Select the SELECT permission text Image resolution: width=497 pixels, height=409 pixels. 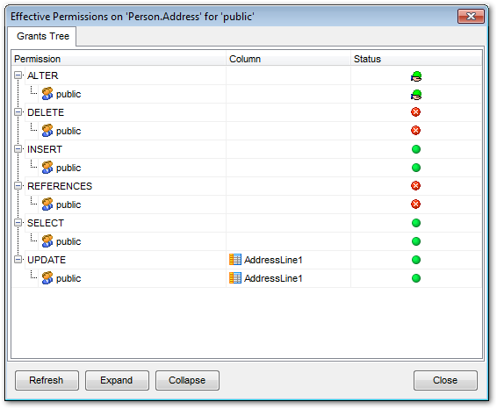(46, 223)
